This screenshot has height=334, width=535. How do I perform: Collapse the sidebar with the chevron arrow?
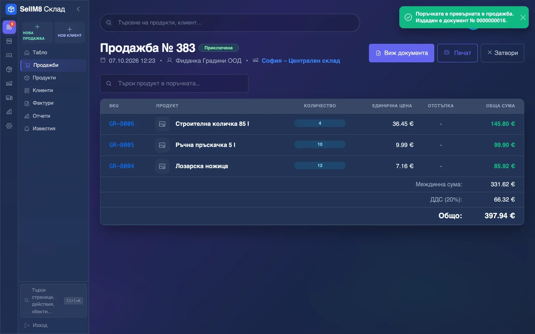78,9
